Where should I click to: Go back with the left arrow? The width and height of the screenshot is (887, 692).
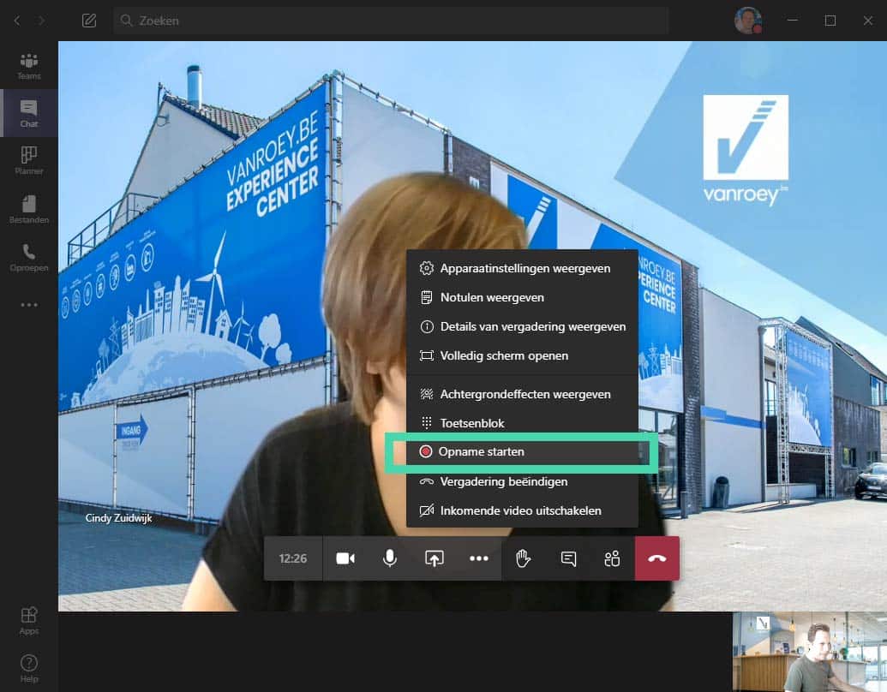(x=17, y=21)
